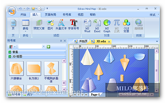Open the customize quick access toolbar arrow
This screenshot has height=103, width=166.
coord(47,8)
